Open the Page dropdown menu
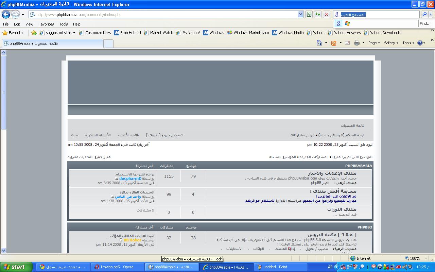The height and width of the screenshot is (272, 435). point(374,43)
